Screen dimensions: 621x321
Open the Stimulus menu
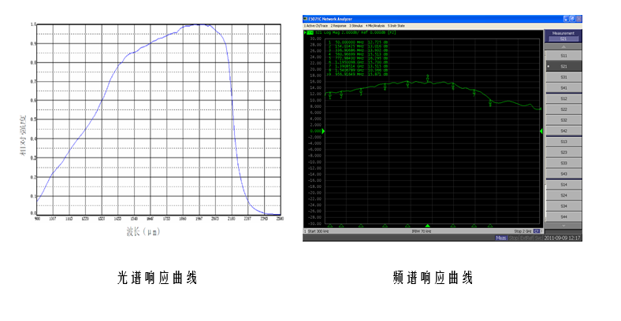pos(355,26)
